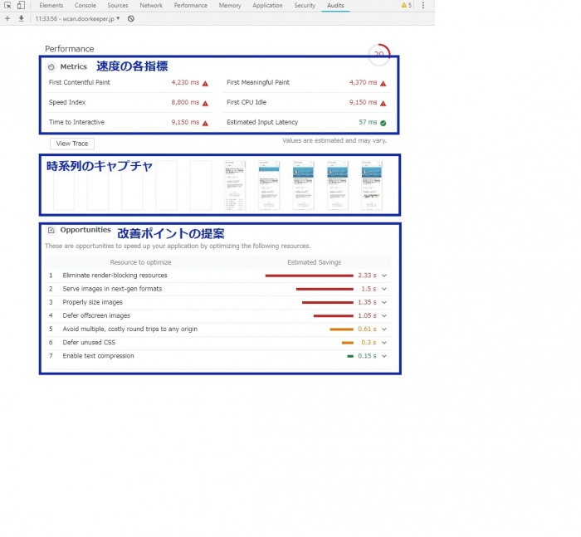Expand the Defer unused CSS chevron
This screenshot has width=581, height=537.
coord(384,343)
